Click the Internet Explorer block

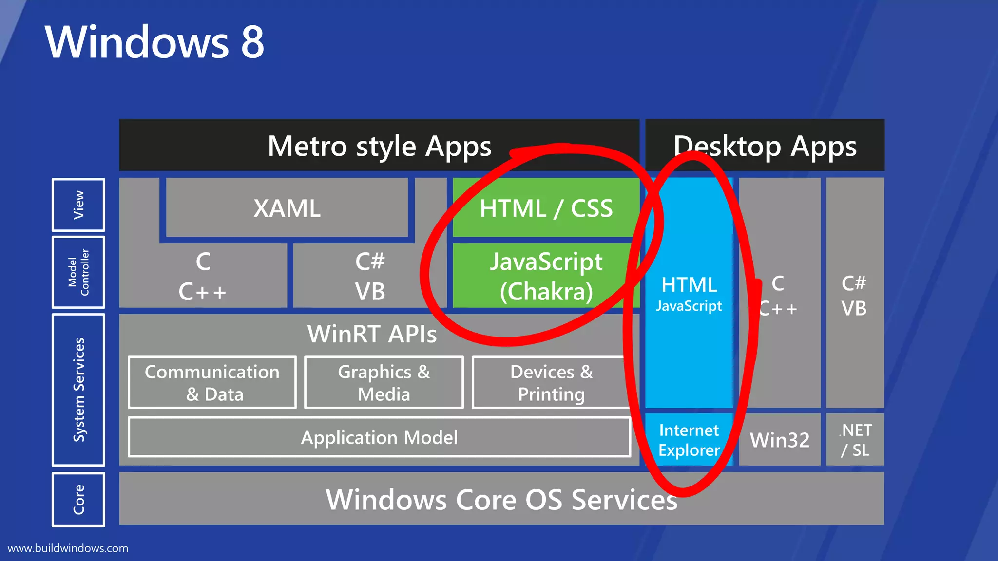coord(689,439)
